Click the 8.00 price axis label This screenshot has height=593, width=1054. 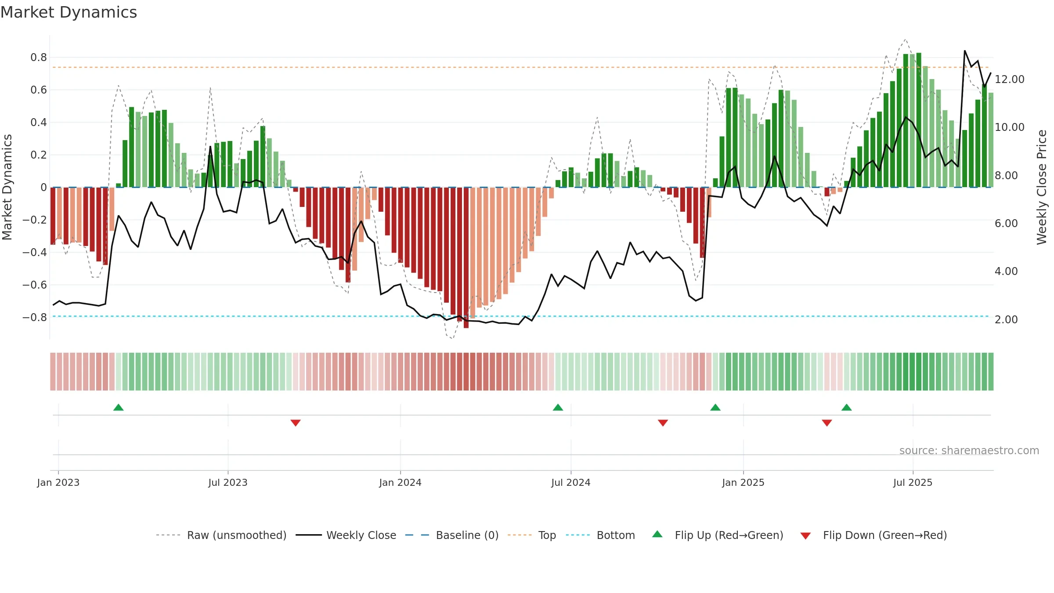pyautogui.click(x=1006, y=176)
